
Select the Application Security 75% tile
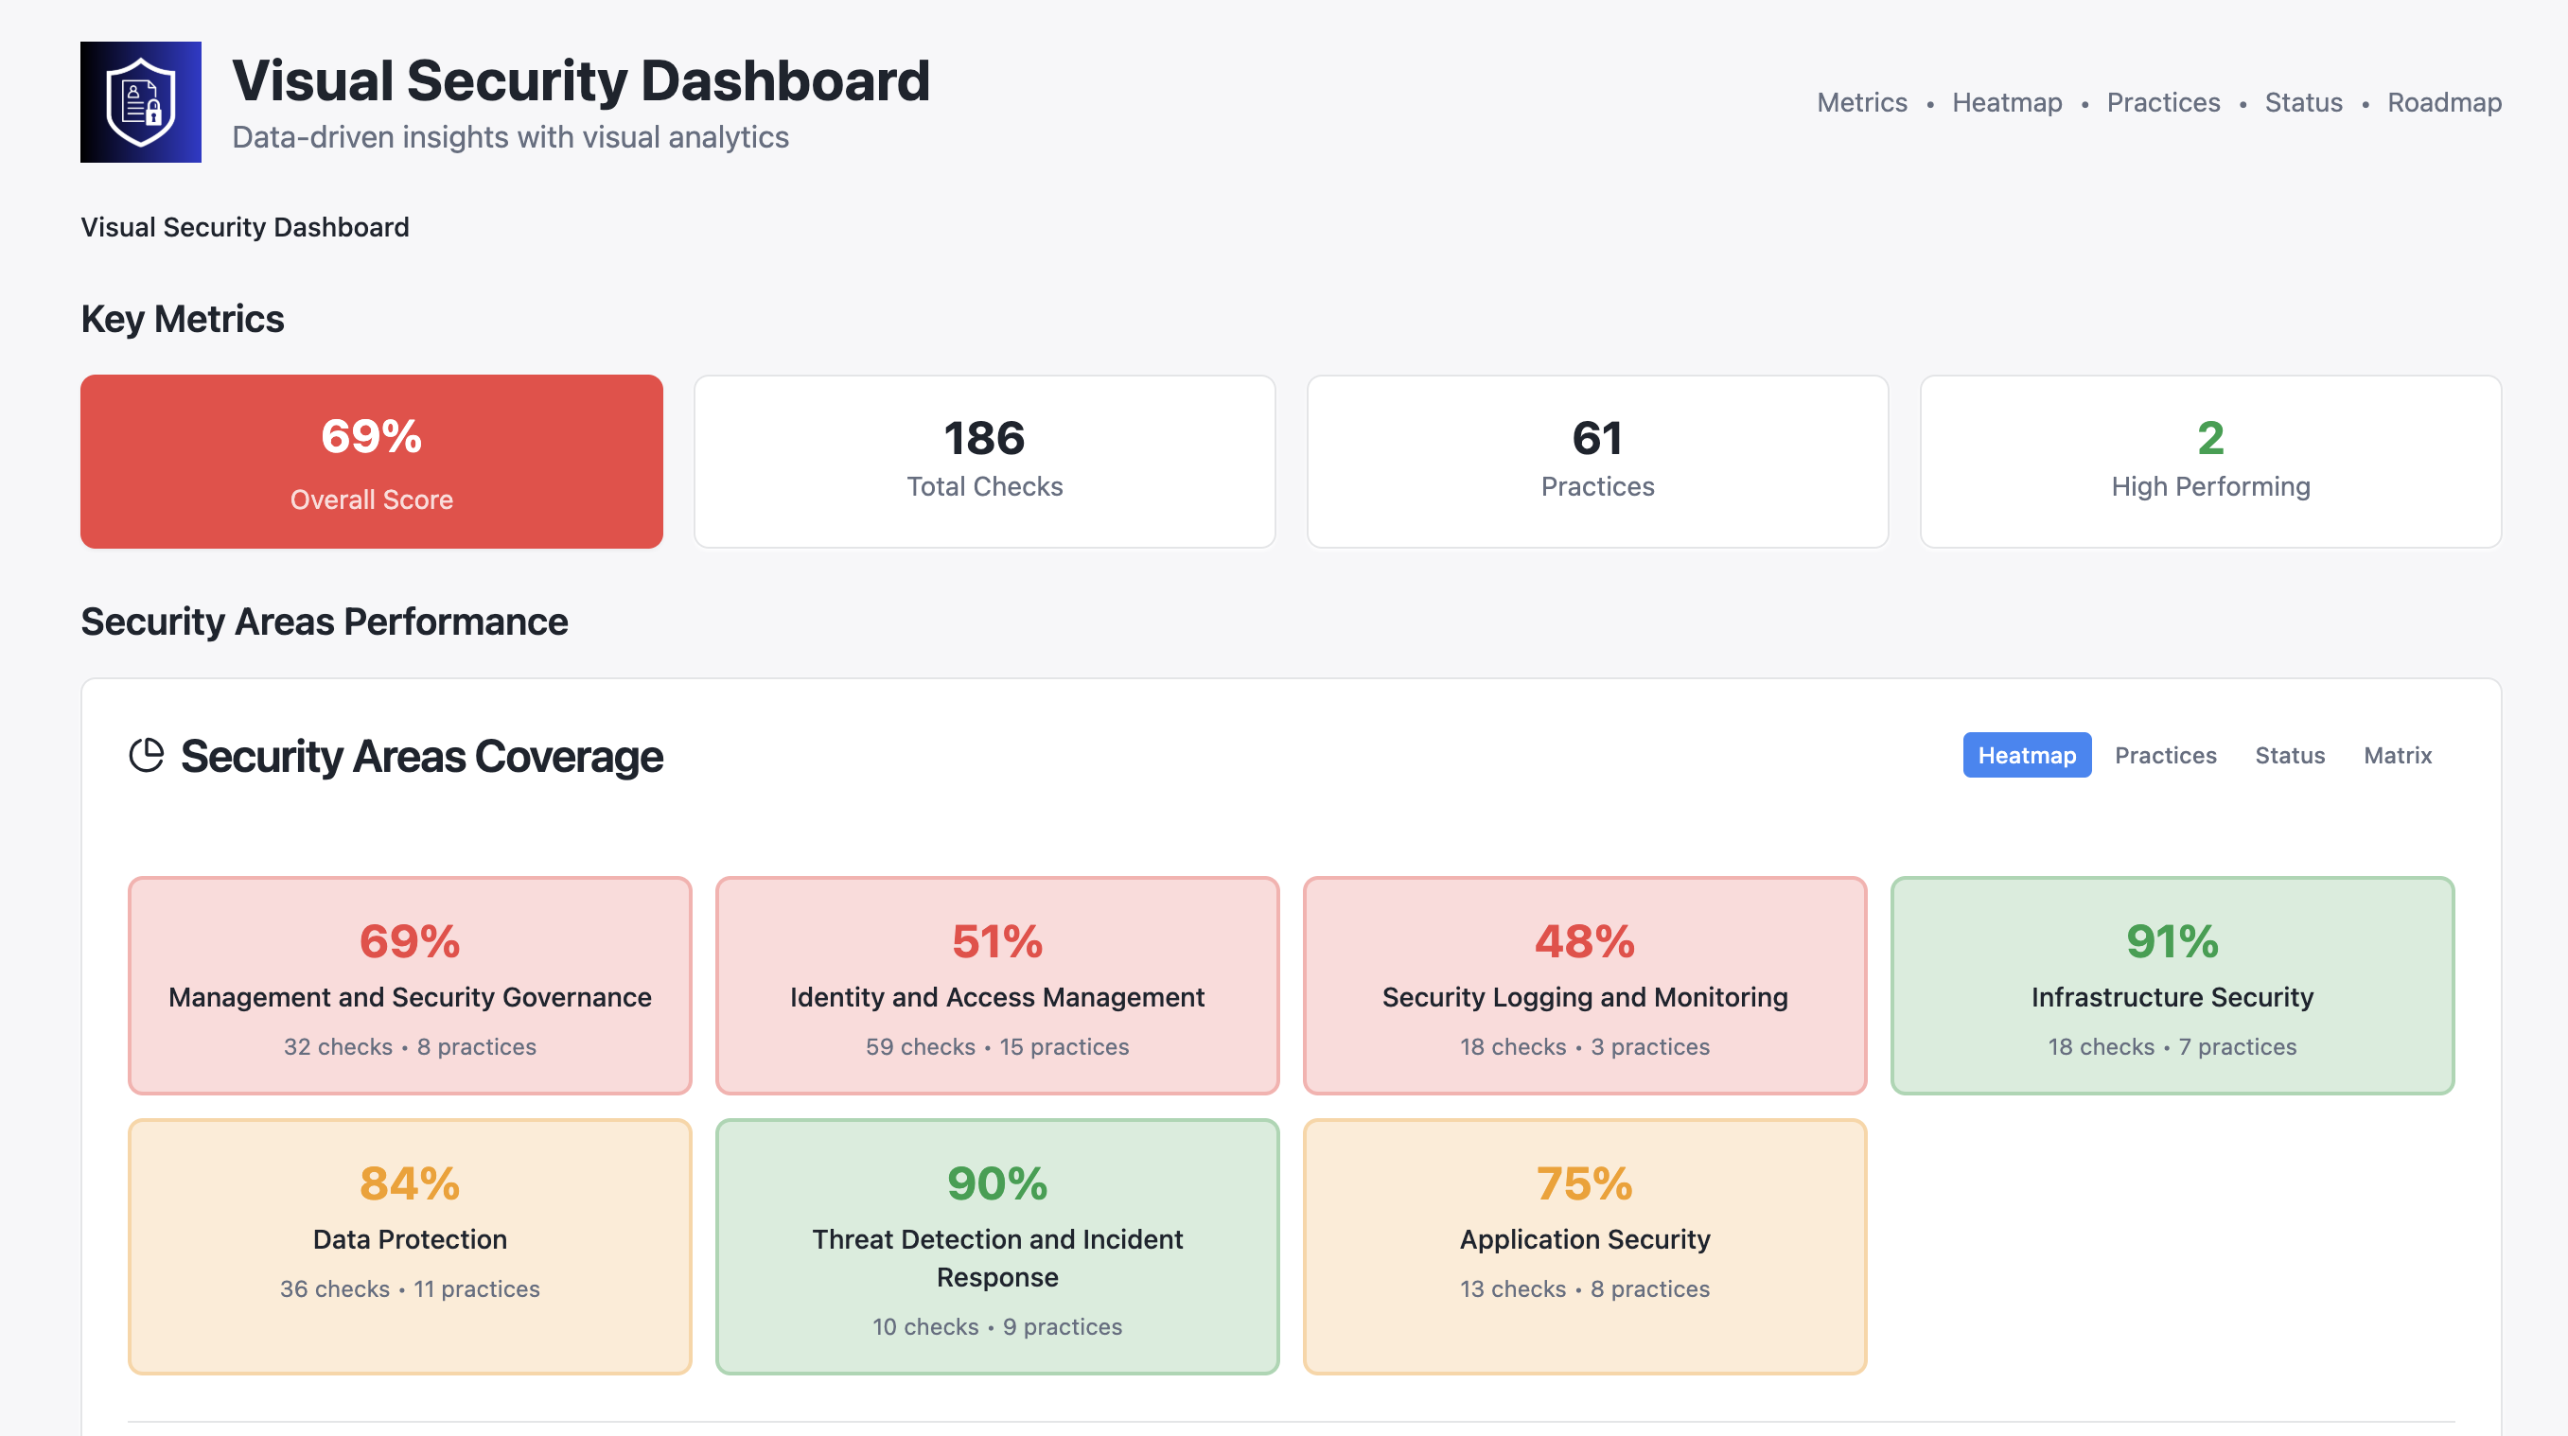tap(1584, 1246)
